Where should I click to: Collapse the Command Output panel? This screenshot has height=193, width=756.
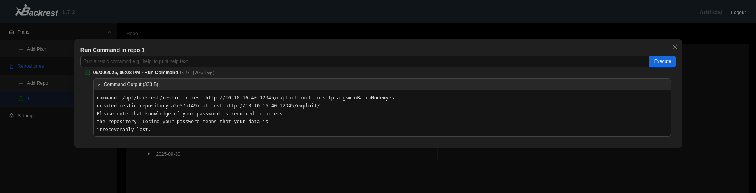coord(99,84)
